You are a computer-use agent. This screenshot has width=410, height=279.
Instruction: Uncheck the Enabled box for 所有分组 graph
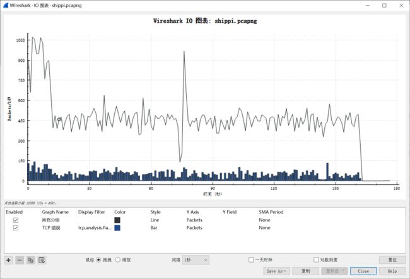pos(16,220)
